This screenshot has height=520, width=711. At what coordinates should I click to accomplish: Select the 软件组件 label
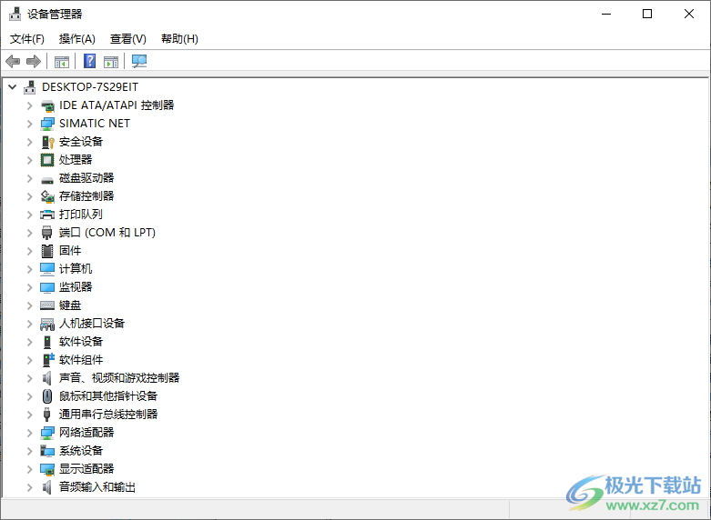(x=81, y=360)
